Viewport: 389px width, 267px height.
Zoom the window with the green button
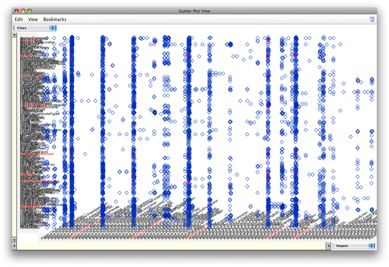29,11
